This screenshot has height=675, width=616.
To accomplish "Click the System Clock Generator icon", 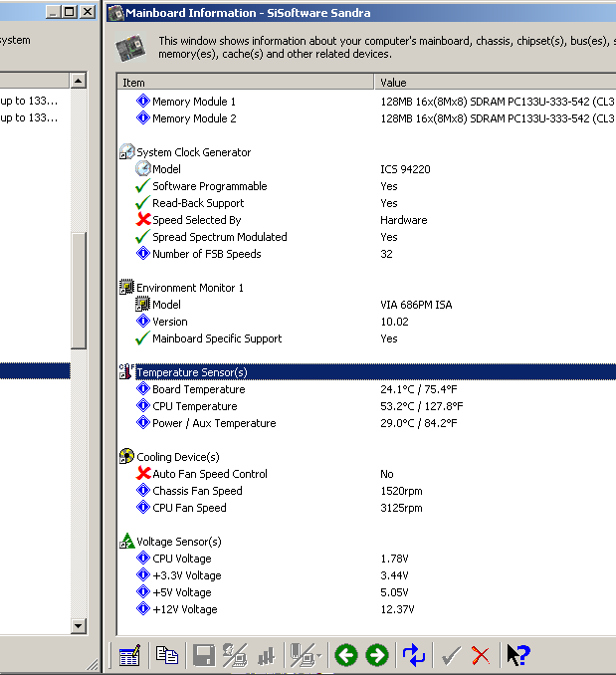I will pyautogui.click(x=127, y=152).
